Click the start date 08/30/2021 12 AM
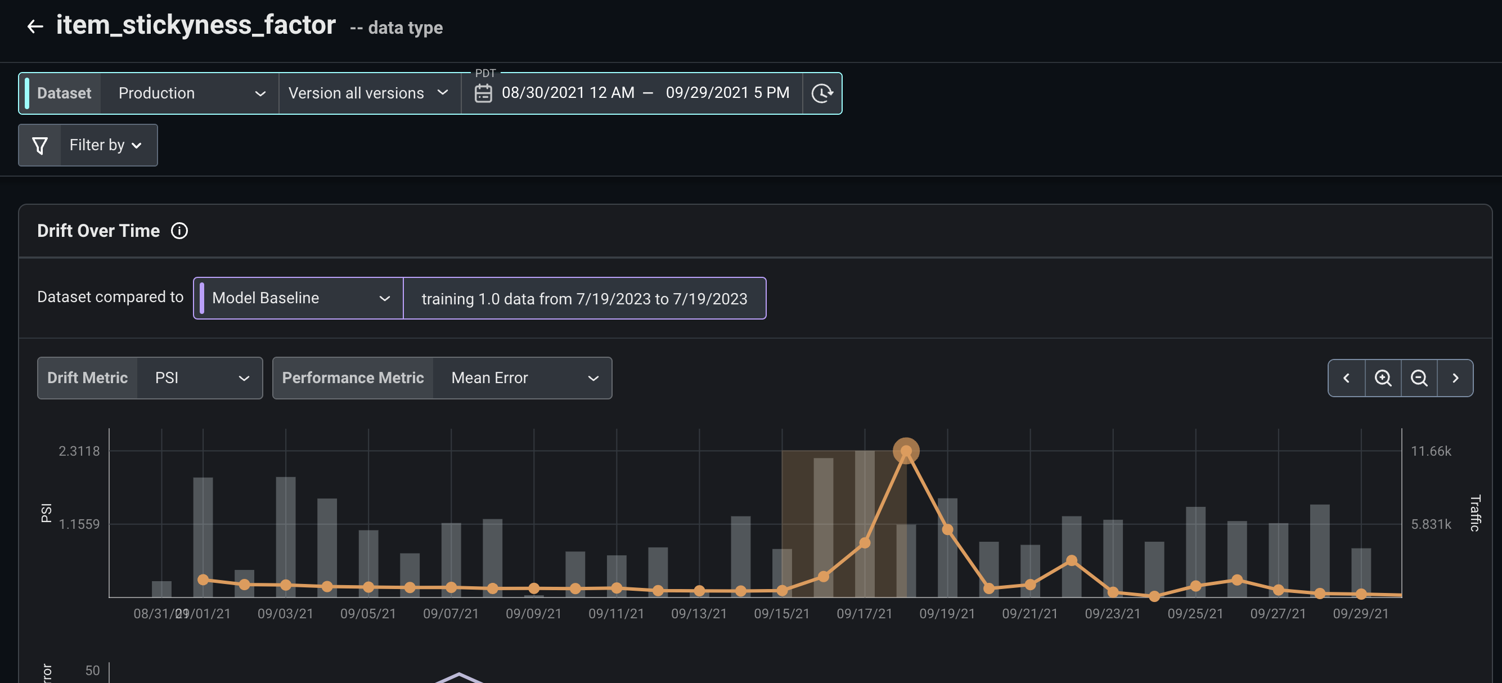The width and height of the screenshot is (1502, 683). click(568, 93)
